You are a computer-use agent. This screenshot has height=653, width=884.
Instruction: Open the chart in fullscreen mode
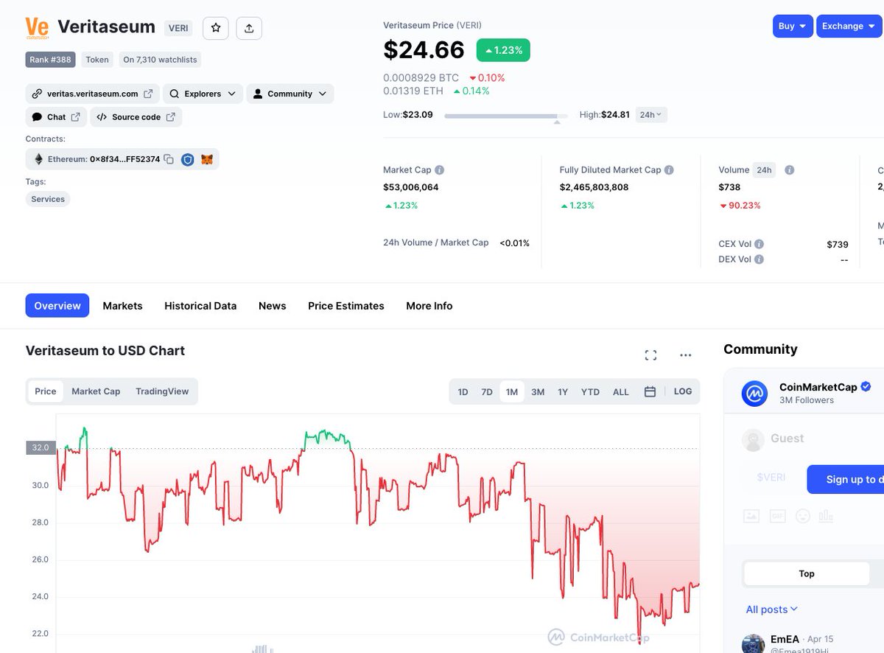(x=650, y=355)
